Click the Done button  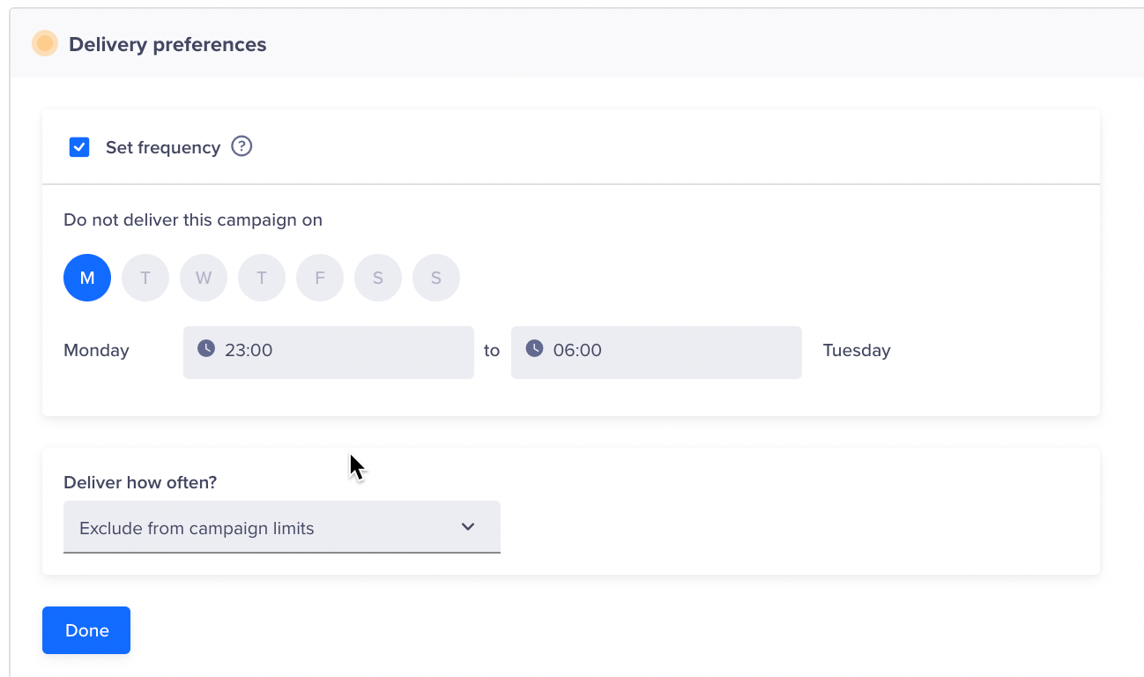(86, 630)
